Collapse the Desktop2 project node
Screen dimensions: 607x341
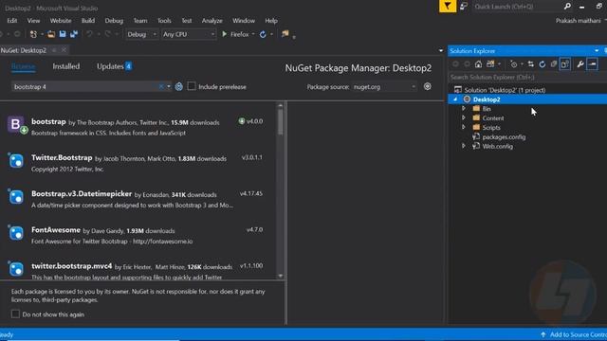455,99
